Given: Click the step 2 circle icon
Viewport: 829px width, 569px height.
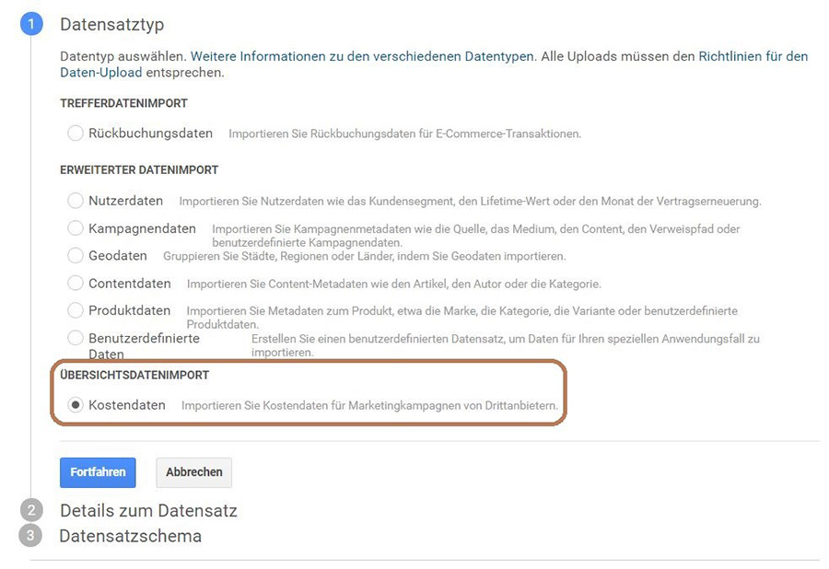Looking at the screenshot, I should point(31,510).
